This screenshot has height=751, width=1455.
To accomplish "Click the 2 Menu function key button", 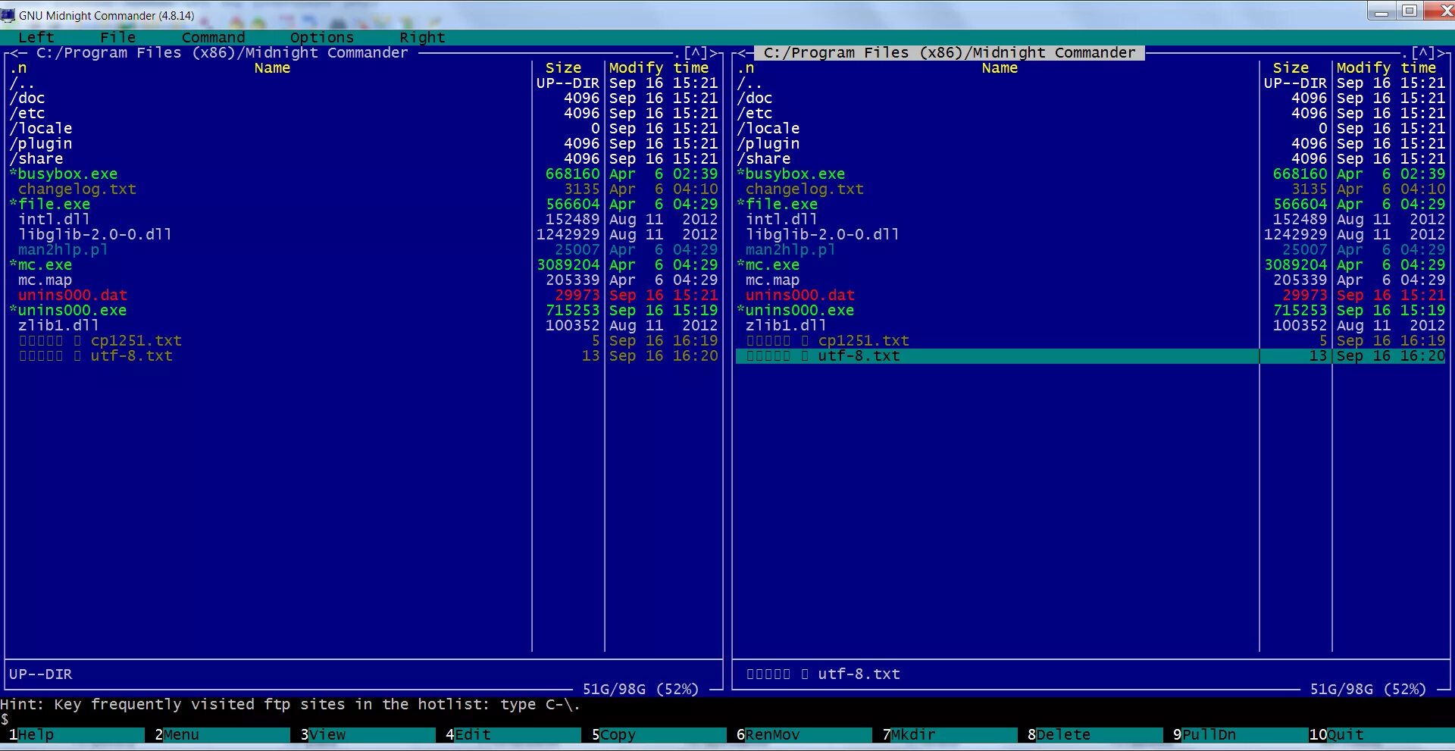I will click(x=218, y=735).
